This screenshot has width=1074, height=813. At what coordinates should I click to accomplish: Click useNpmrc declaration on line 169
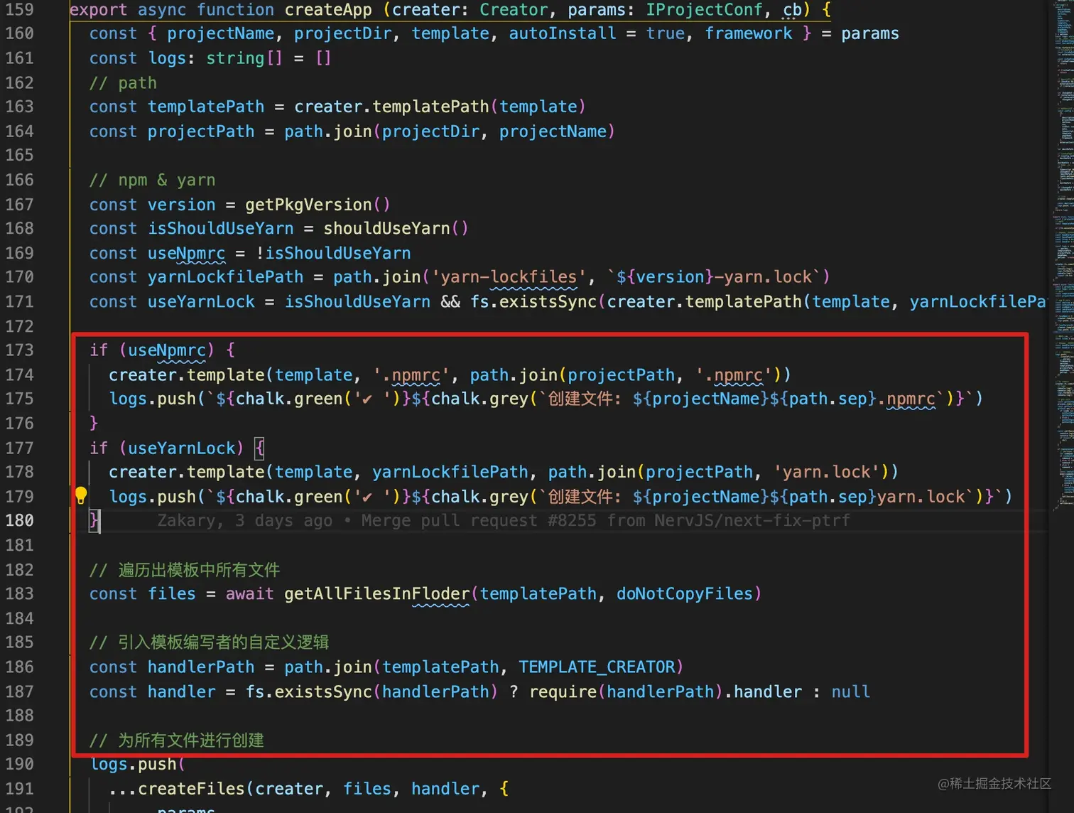pyautogui.click(x=187, y=254)
